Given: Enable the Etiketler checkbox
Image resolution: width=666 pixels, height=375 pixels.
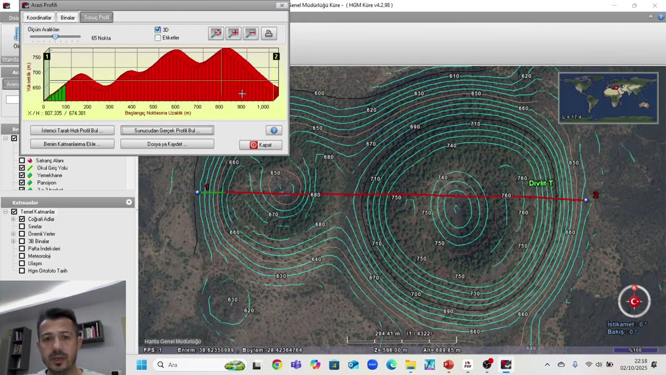Looking at the screenshot, I should pyautogui.click(x=158, y=37).
